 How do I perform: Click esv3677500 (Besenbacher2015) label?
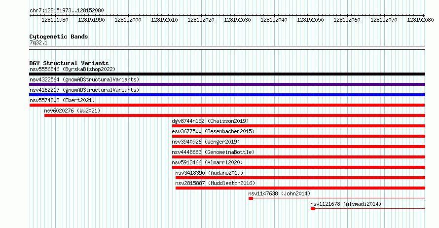point(213,131)
